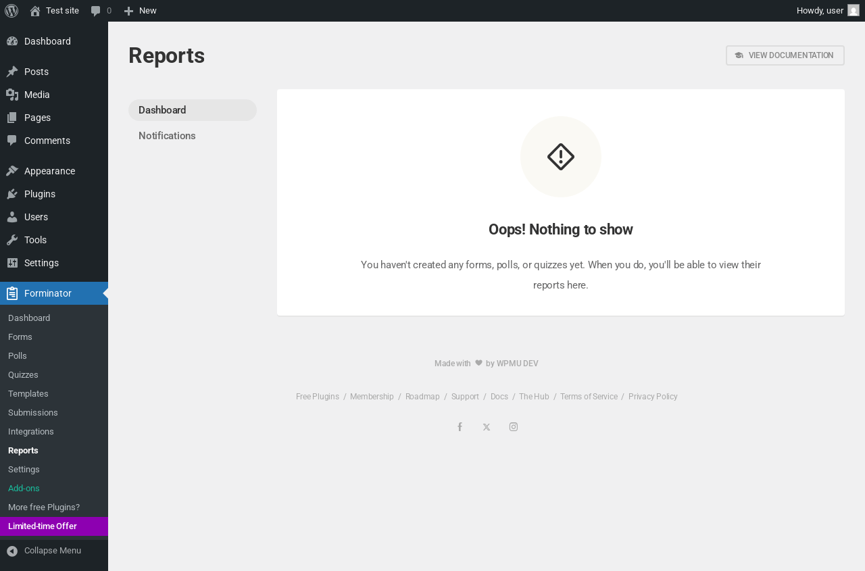Open Forminator Submissions submenu
This screenshot has height=571, width=865.
coord(54,413)
